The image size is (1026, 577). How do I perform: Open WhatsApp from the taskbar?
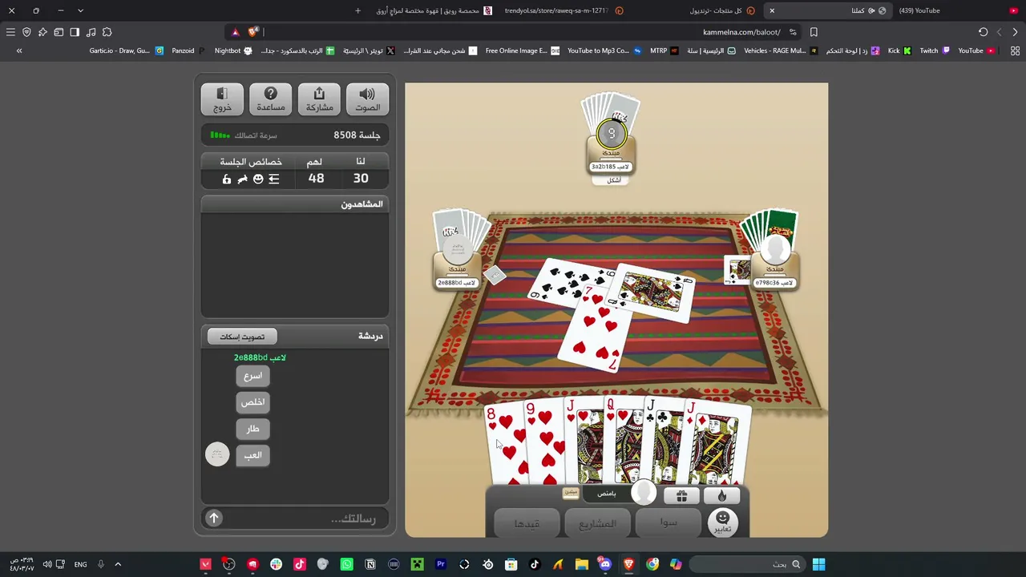pyautogui.click(x=346, y=564)
